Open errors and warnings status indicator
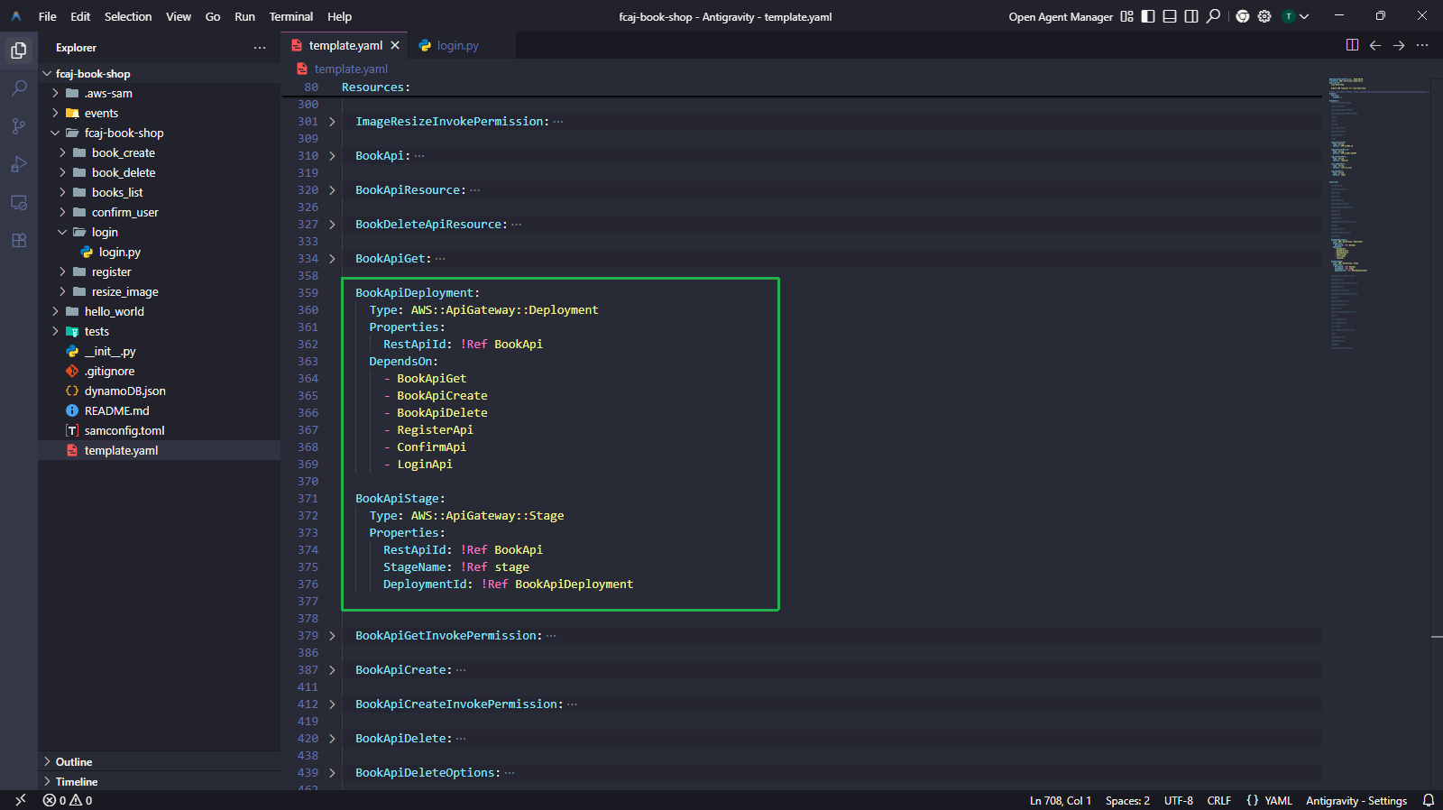1443x810 pixels. pos(68,800)
